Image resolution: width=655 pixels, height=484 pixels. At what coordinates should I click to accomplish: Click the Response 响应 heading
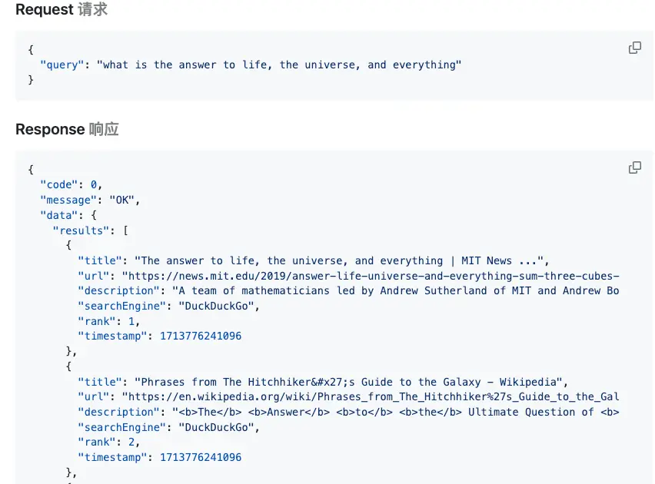pyautogui.click(x=67, y=129)
